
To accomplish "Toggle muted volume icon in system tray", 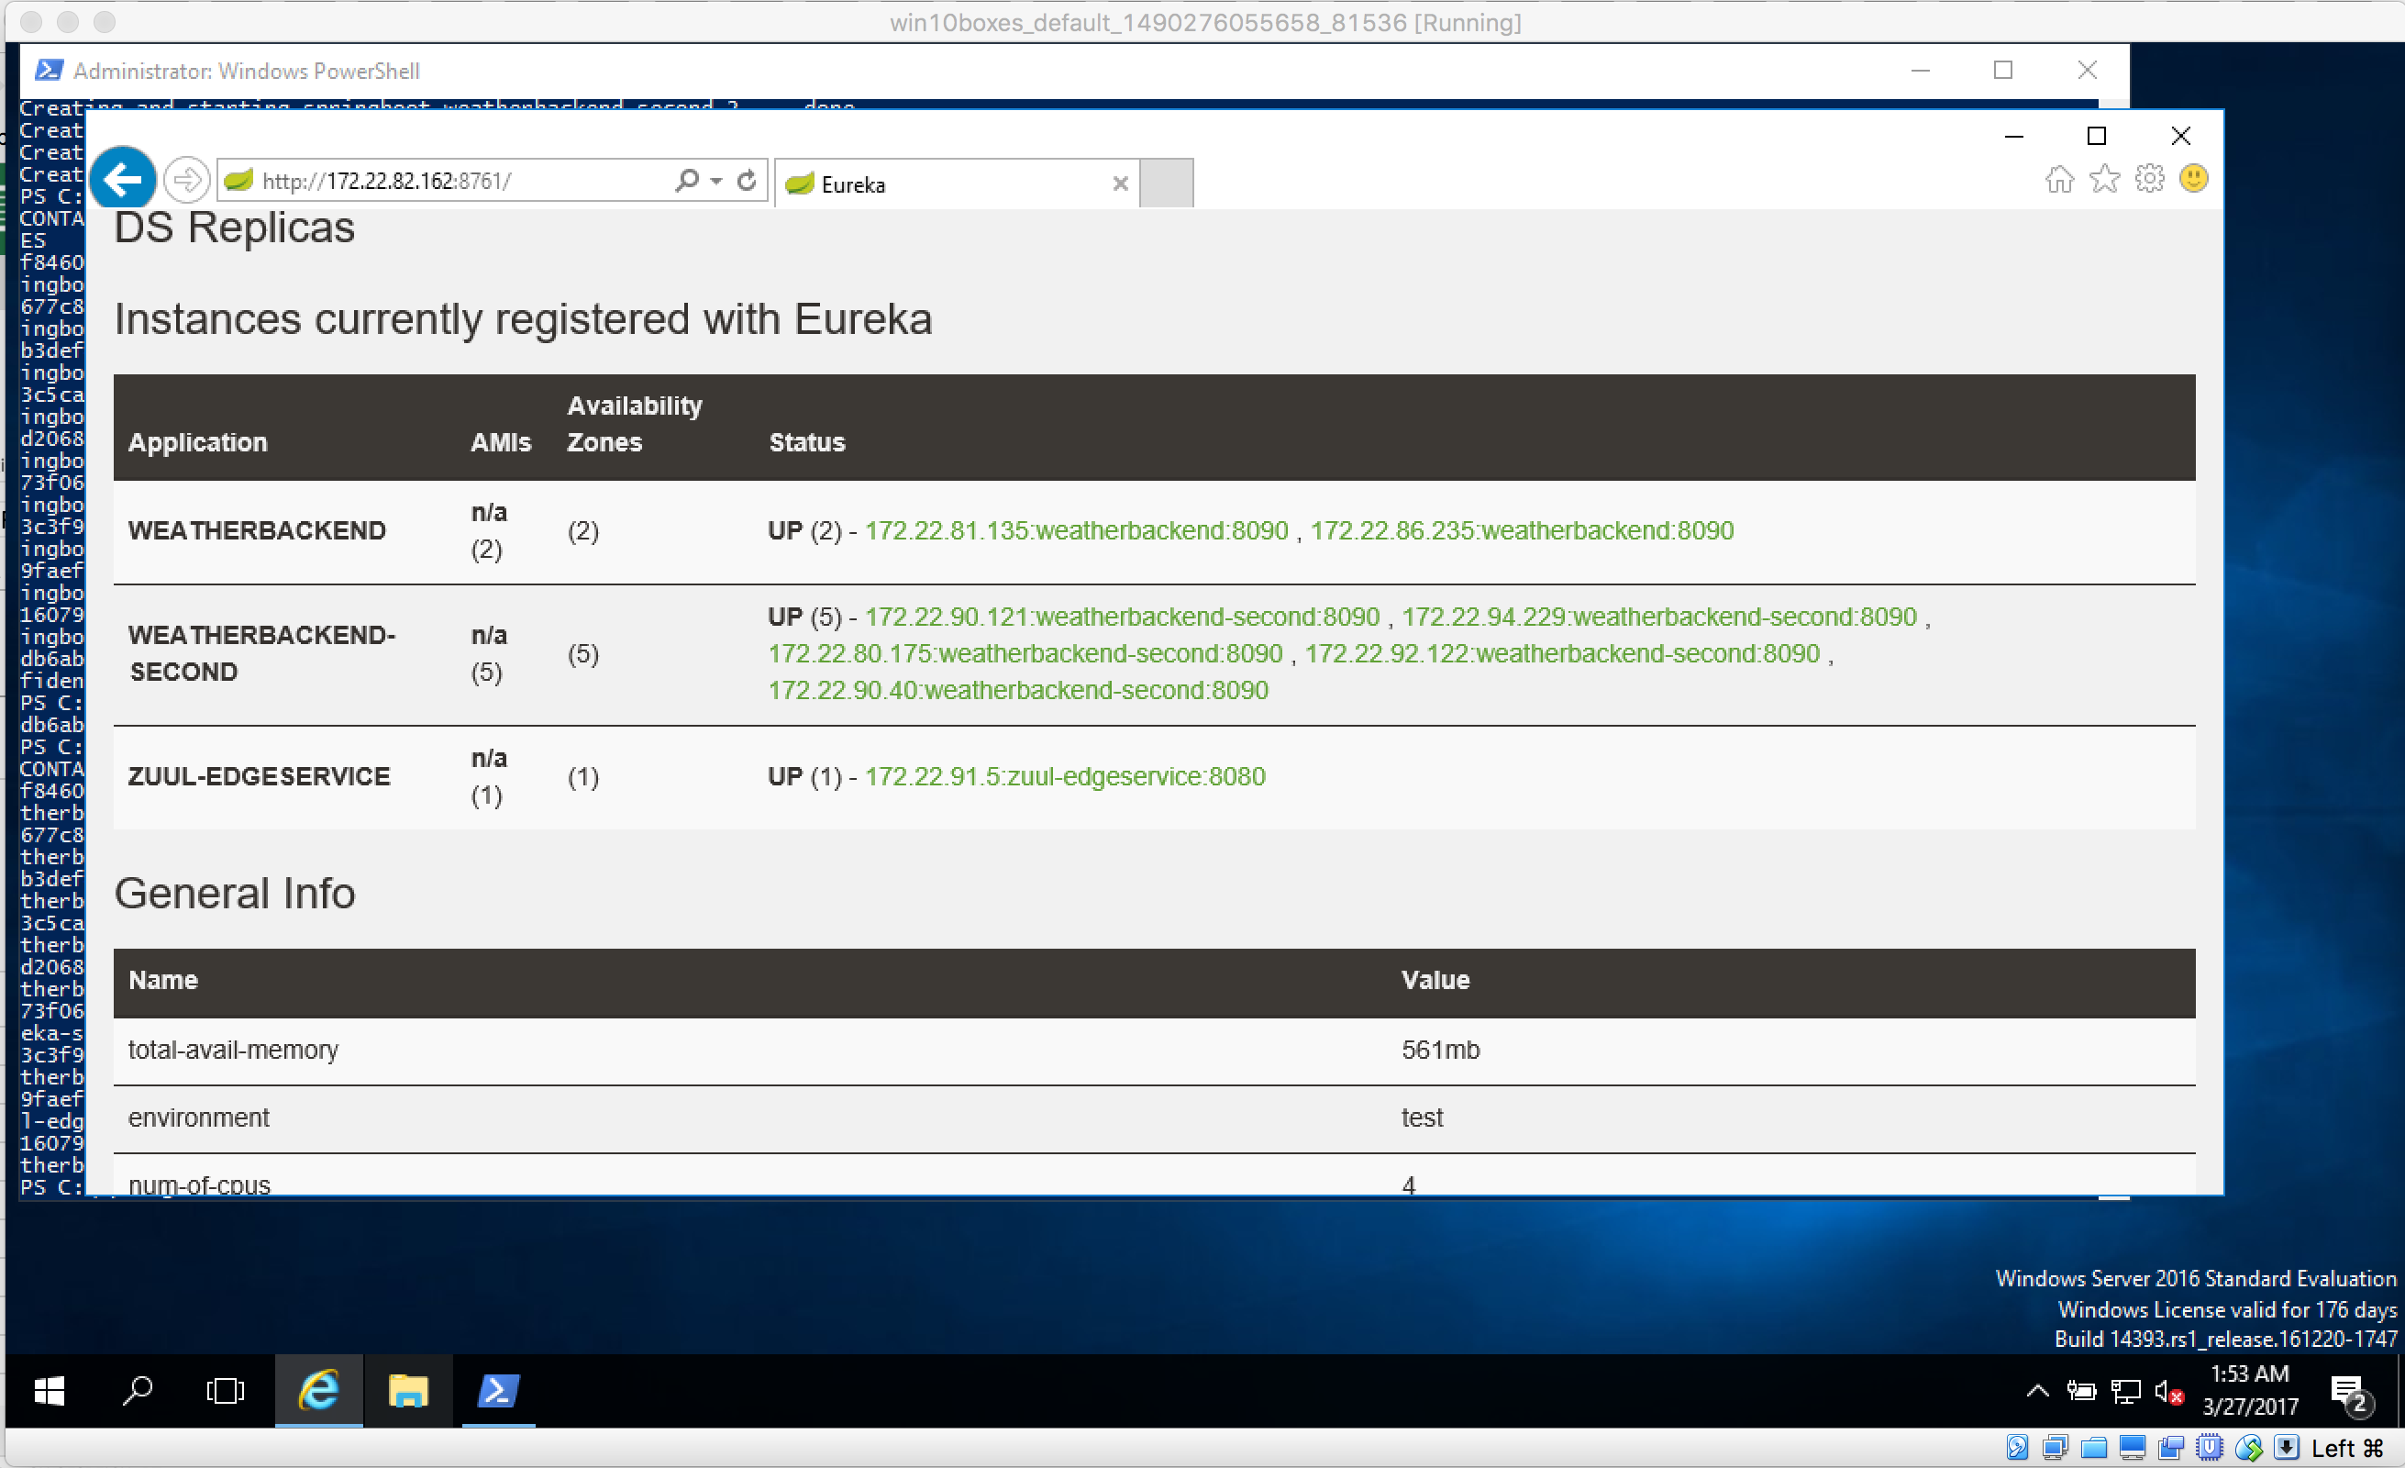I will 2167,1392.
